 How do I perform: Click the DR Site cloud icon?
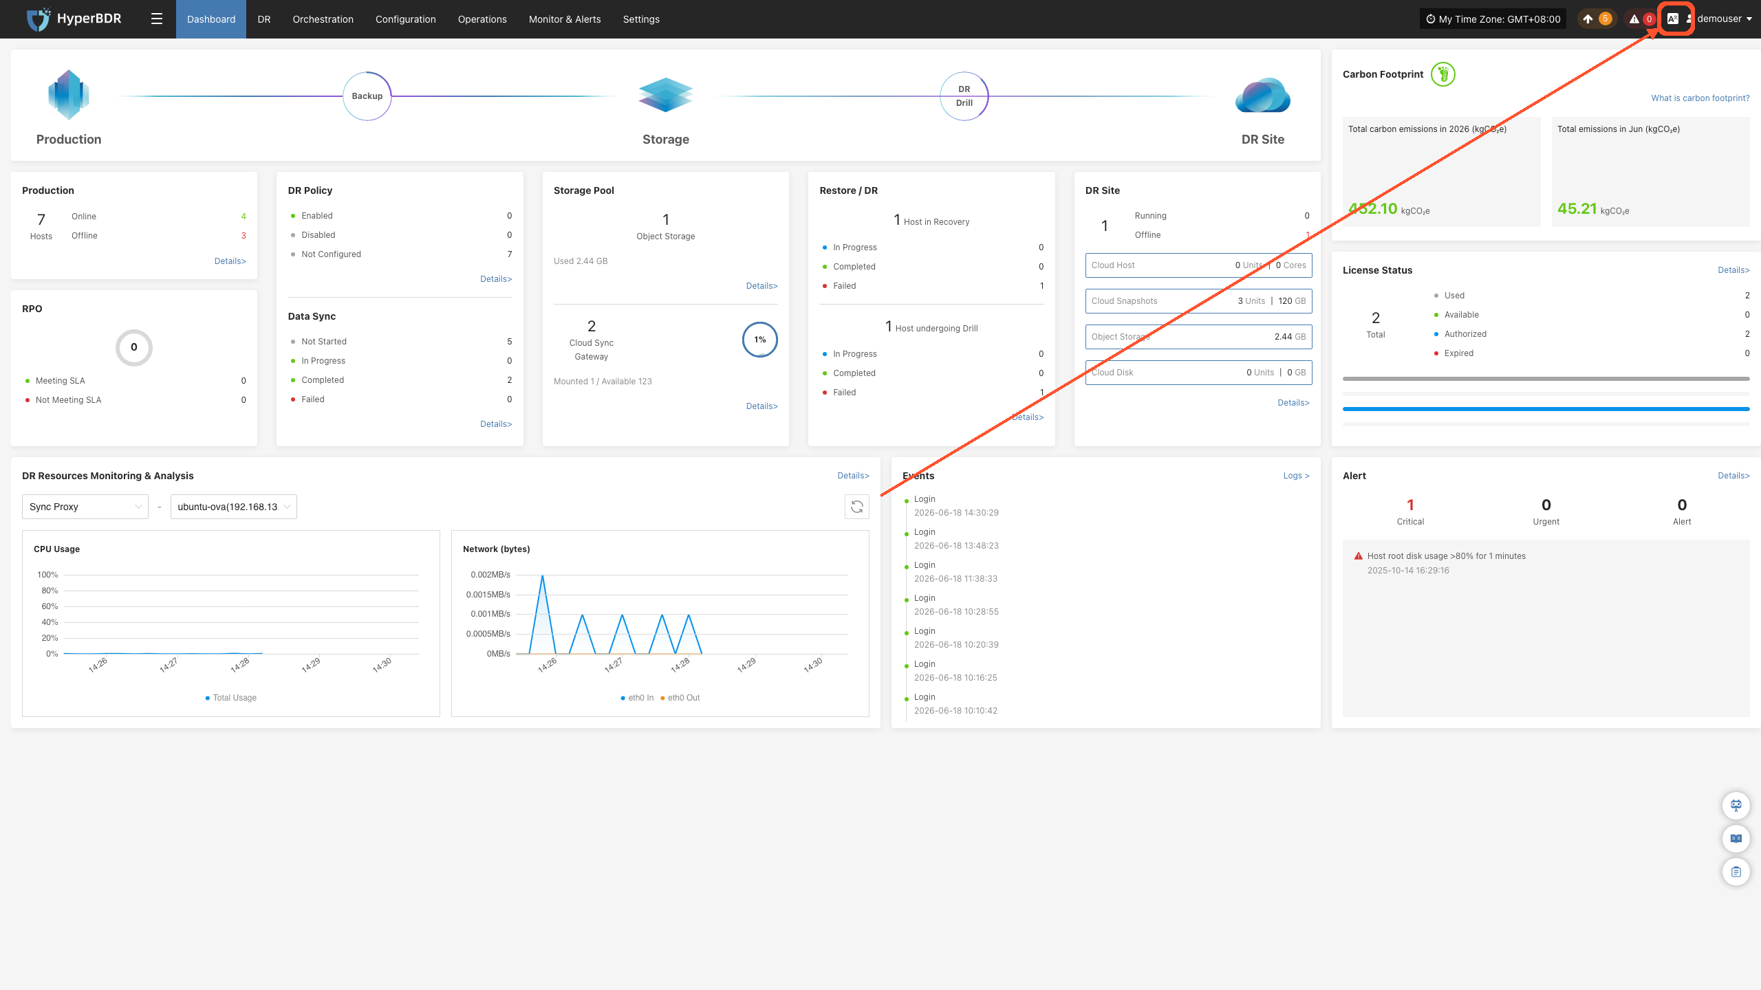1263,95
